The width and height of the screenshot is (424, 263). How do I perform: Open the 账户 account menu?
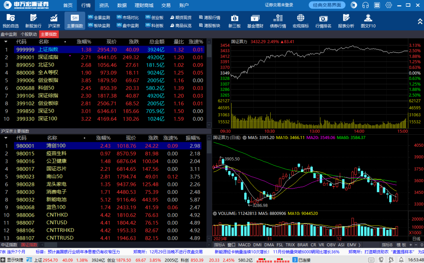point(184,5)
